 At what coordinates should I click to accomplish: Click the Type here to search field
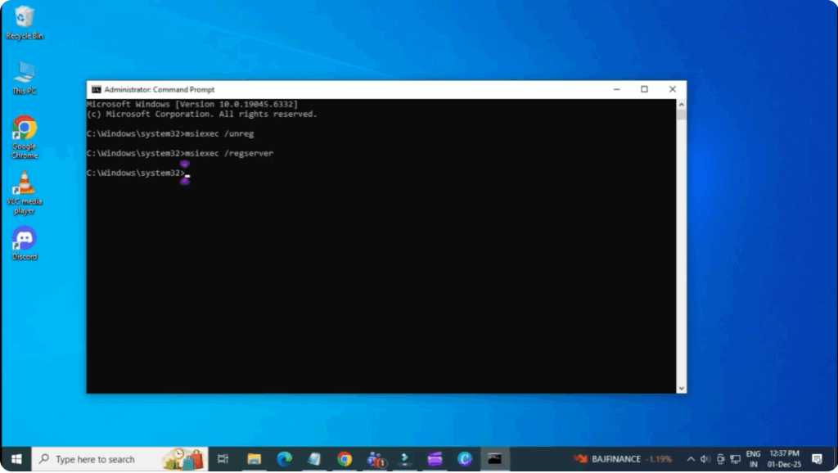98,459
